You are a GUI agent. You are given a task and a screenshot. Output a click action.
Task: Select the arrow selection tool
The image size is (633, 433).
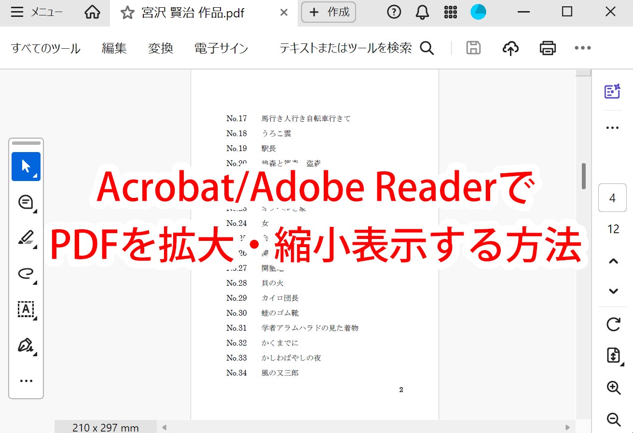pyautogui.click(x=26, y=167)
